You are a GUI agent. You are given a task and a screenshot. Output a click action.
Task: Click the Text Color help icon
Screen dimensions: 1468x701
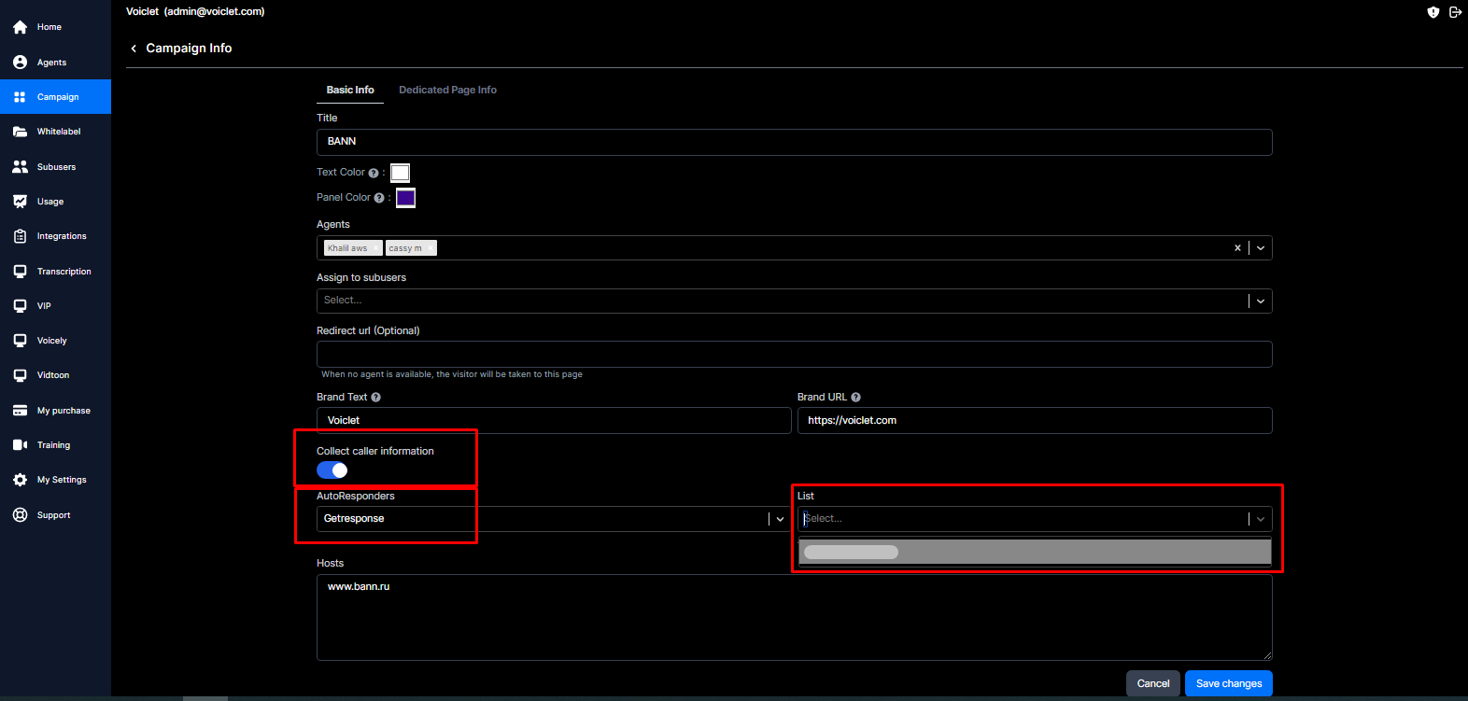pos(374,173)
